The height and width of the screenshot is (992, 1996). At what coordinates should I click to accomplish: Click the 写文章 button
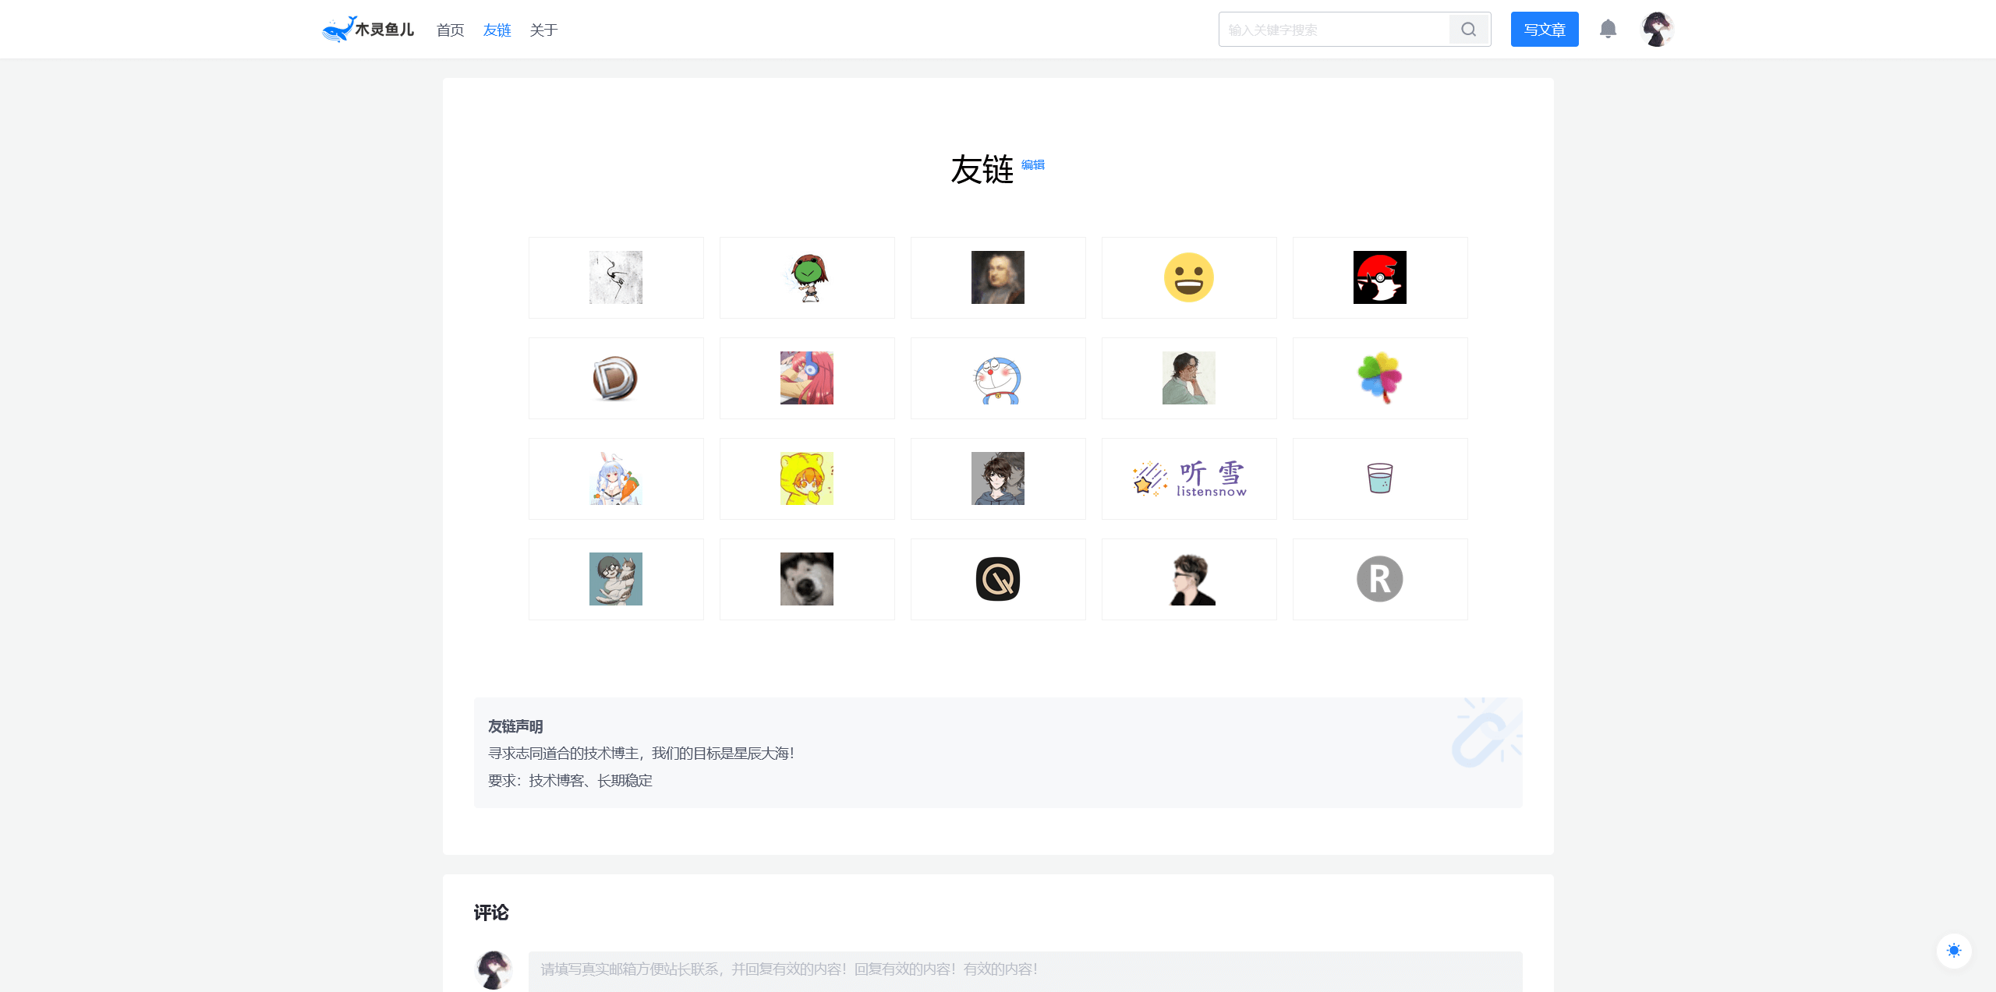coord(1545,30)
